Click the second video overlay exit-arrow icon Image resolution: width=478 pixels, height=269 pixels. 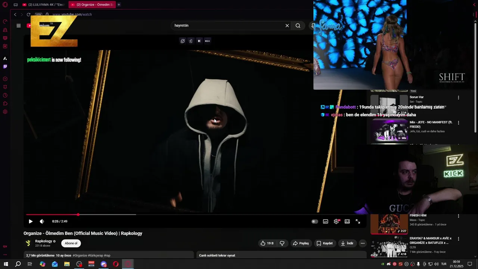[x=190, y=41]
